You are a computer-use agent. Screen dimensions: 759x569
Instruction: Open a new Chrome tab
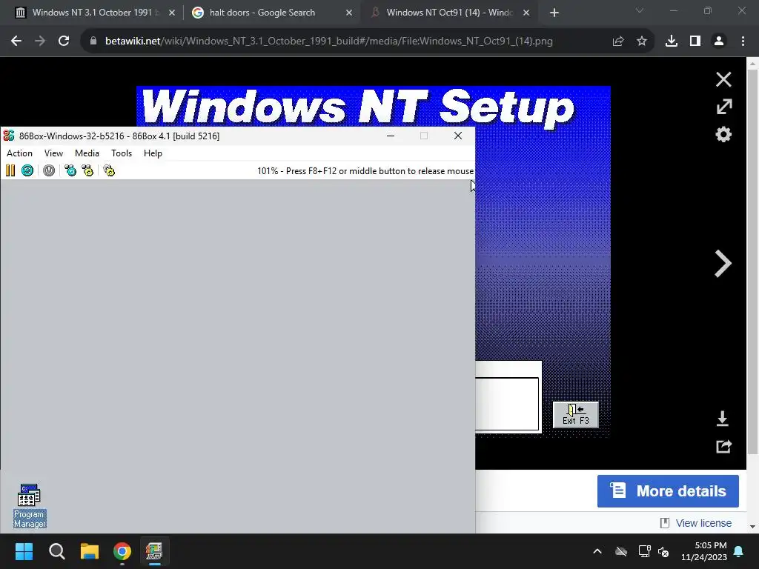tap(554, 13)
